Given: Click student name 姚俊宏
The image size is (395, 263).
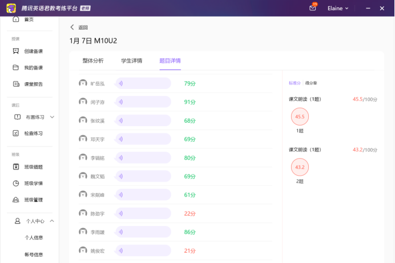Looking at the screenshot, I should coord(98,251).
